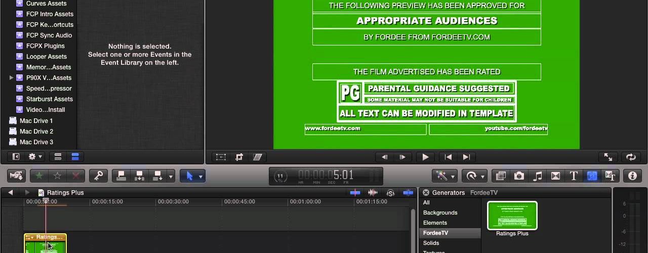648x253 pixels.
Task: Open the Keyword Editor key icon
Action: click(98, 176)
